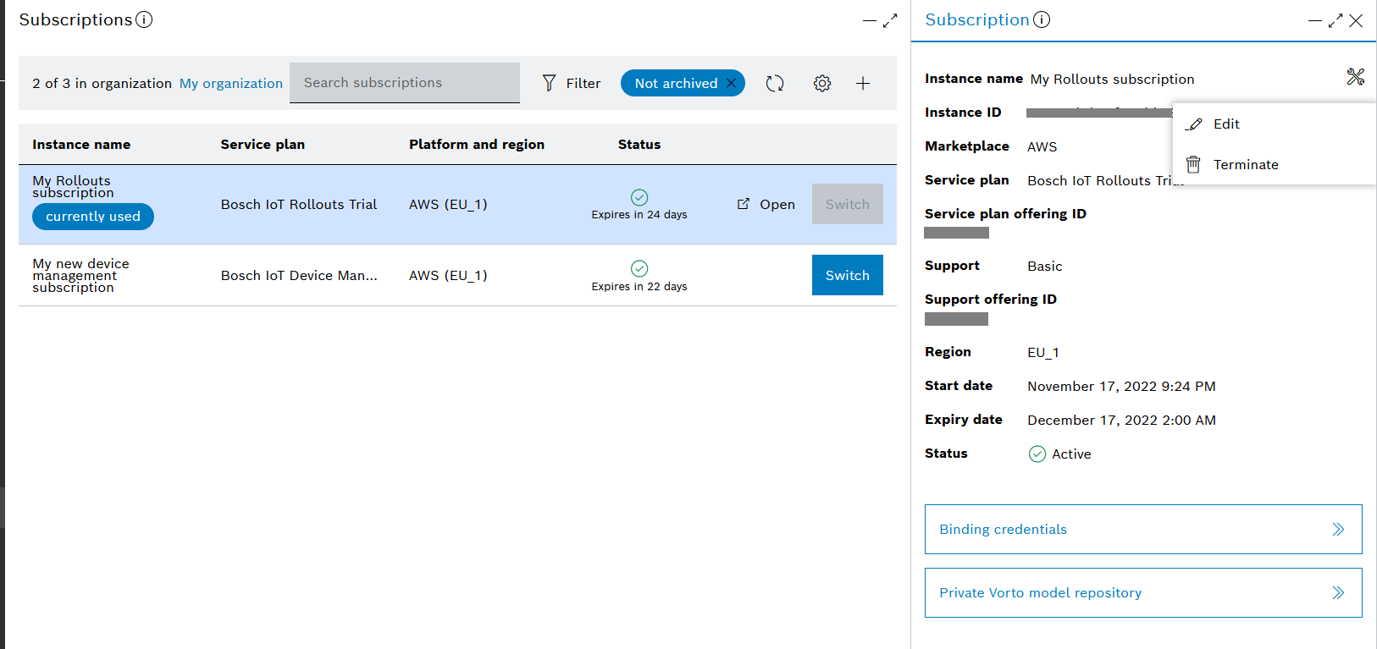
Task: Click status check icon expiring in 22 days
Action: tap(639, 268)
